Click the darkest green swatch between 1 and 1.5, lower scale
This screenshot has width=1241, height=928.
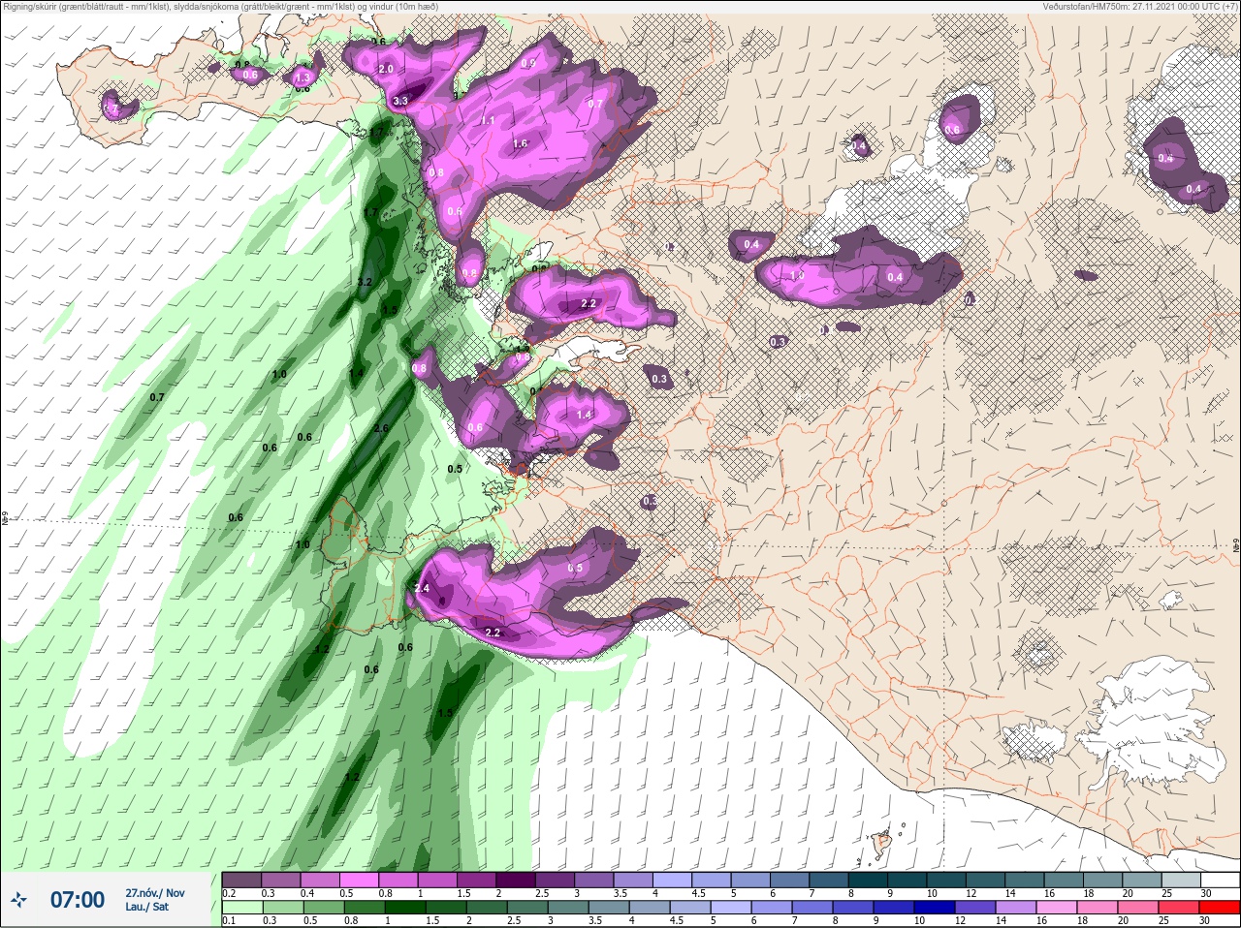pyautogui.click(x=405, y=908)
